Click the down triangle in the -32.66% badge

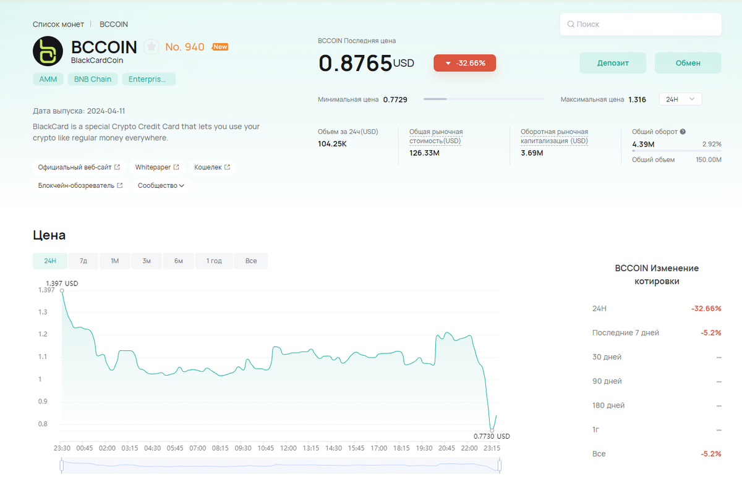pos(448,63)
